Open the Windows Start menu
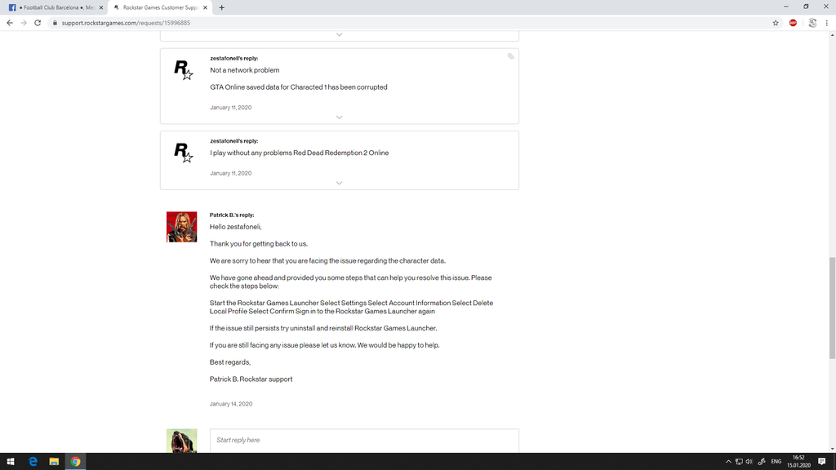The width and height of the screenshot is (836, 470). (x=11, y=462)
